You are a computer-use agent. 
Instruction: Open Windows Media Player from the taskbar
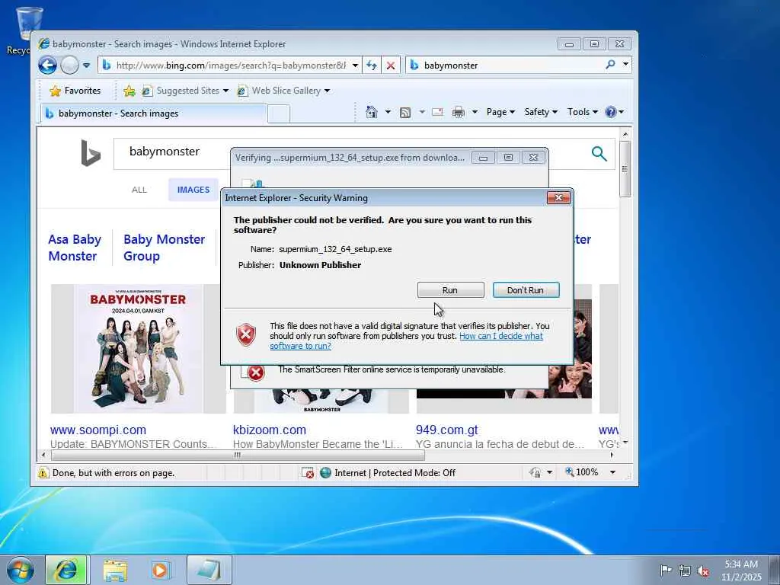point(161,570)
